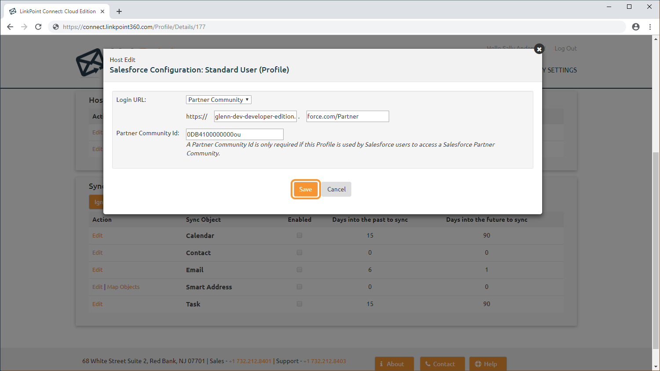Open the Help button in footer
Image resolution: width=660 pixels, height=371 pixels.
coord(488,364)
